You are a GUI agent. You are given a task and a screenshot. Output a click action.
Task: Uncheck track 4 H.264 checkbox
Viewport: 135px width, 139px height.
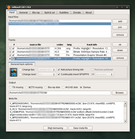[13, 59]
